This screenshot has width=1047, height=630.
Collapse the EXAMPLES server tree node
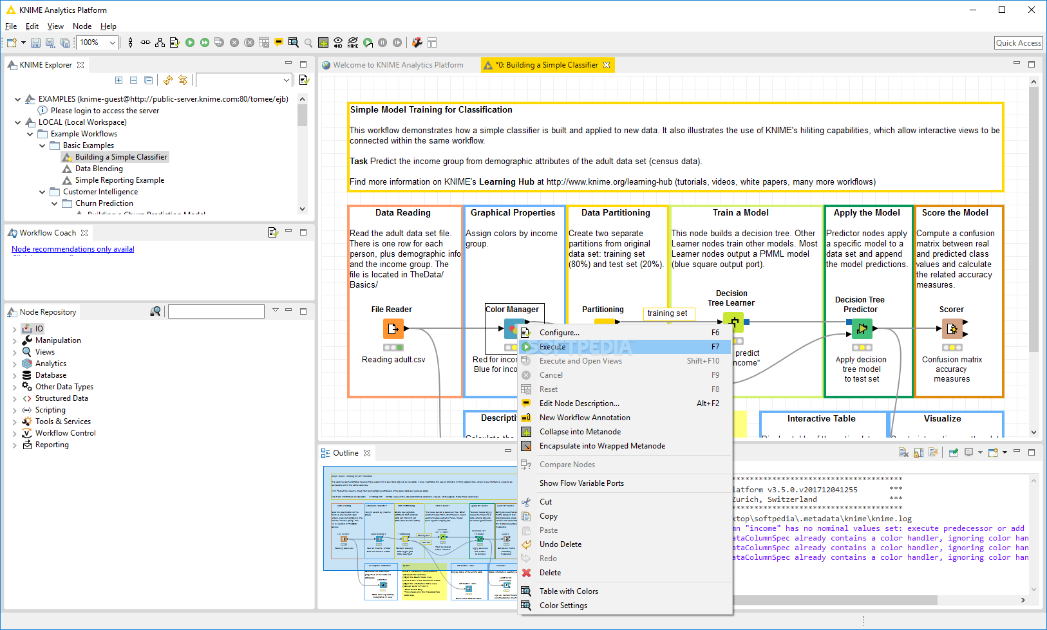(x=17, y=99)
